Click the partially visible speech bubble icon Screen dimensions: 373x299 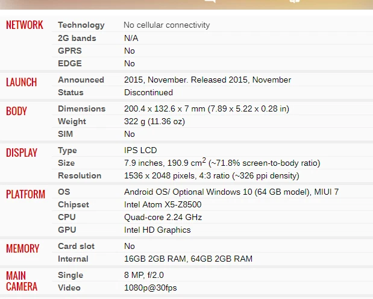point(210,1)
